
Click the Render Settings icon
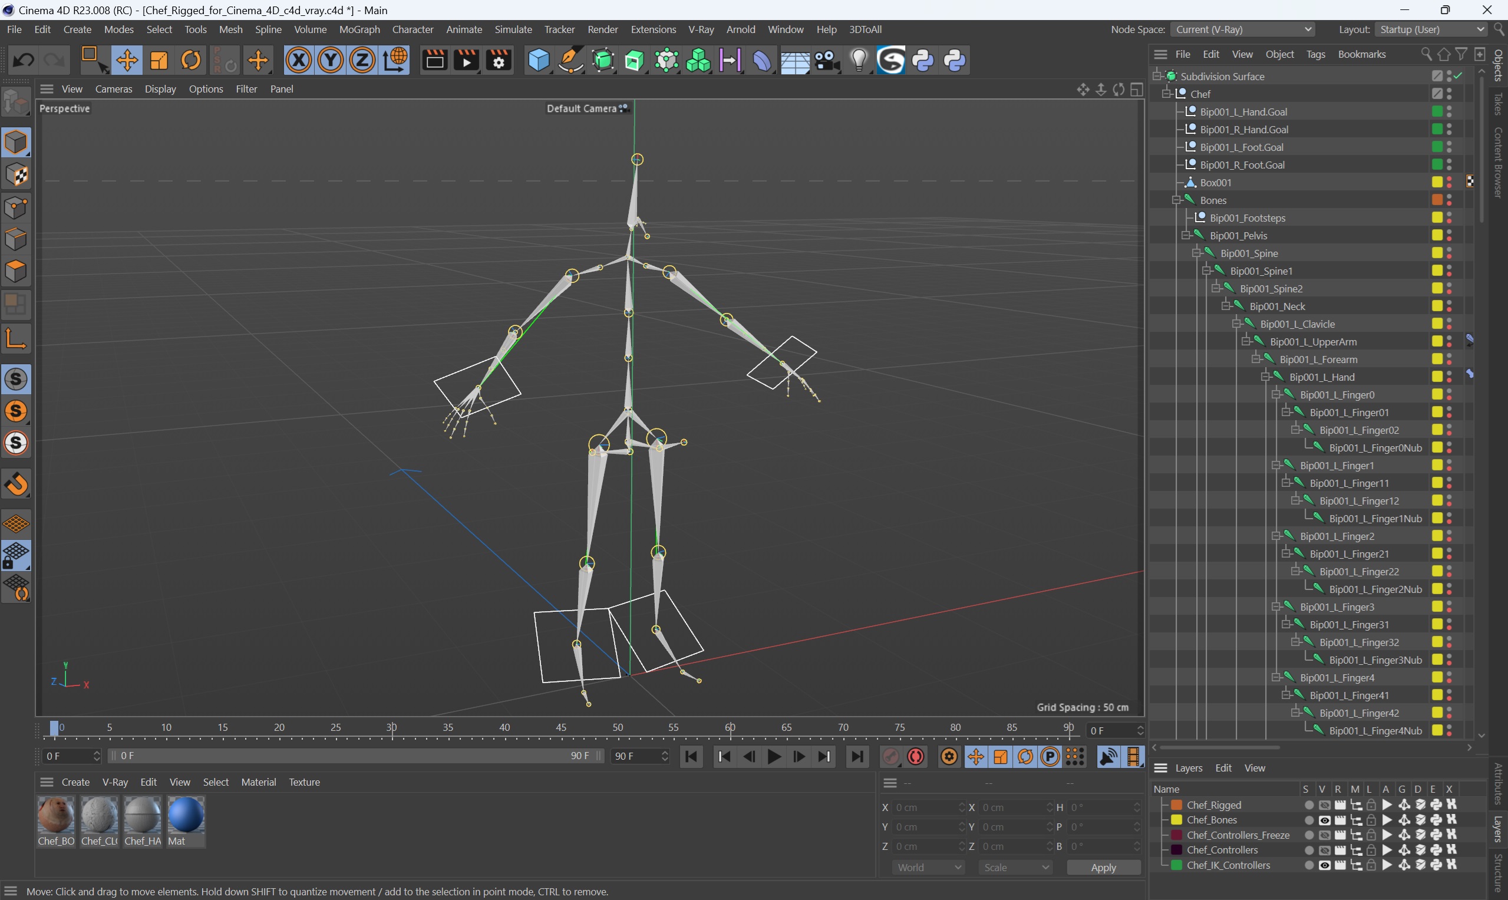coord(498,60)
